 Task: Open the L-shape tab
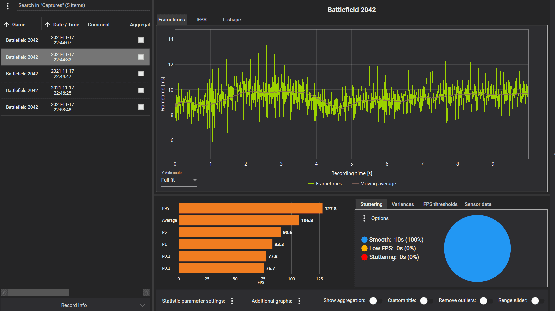232,20
